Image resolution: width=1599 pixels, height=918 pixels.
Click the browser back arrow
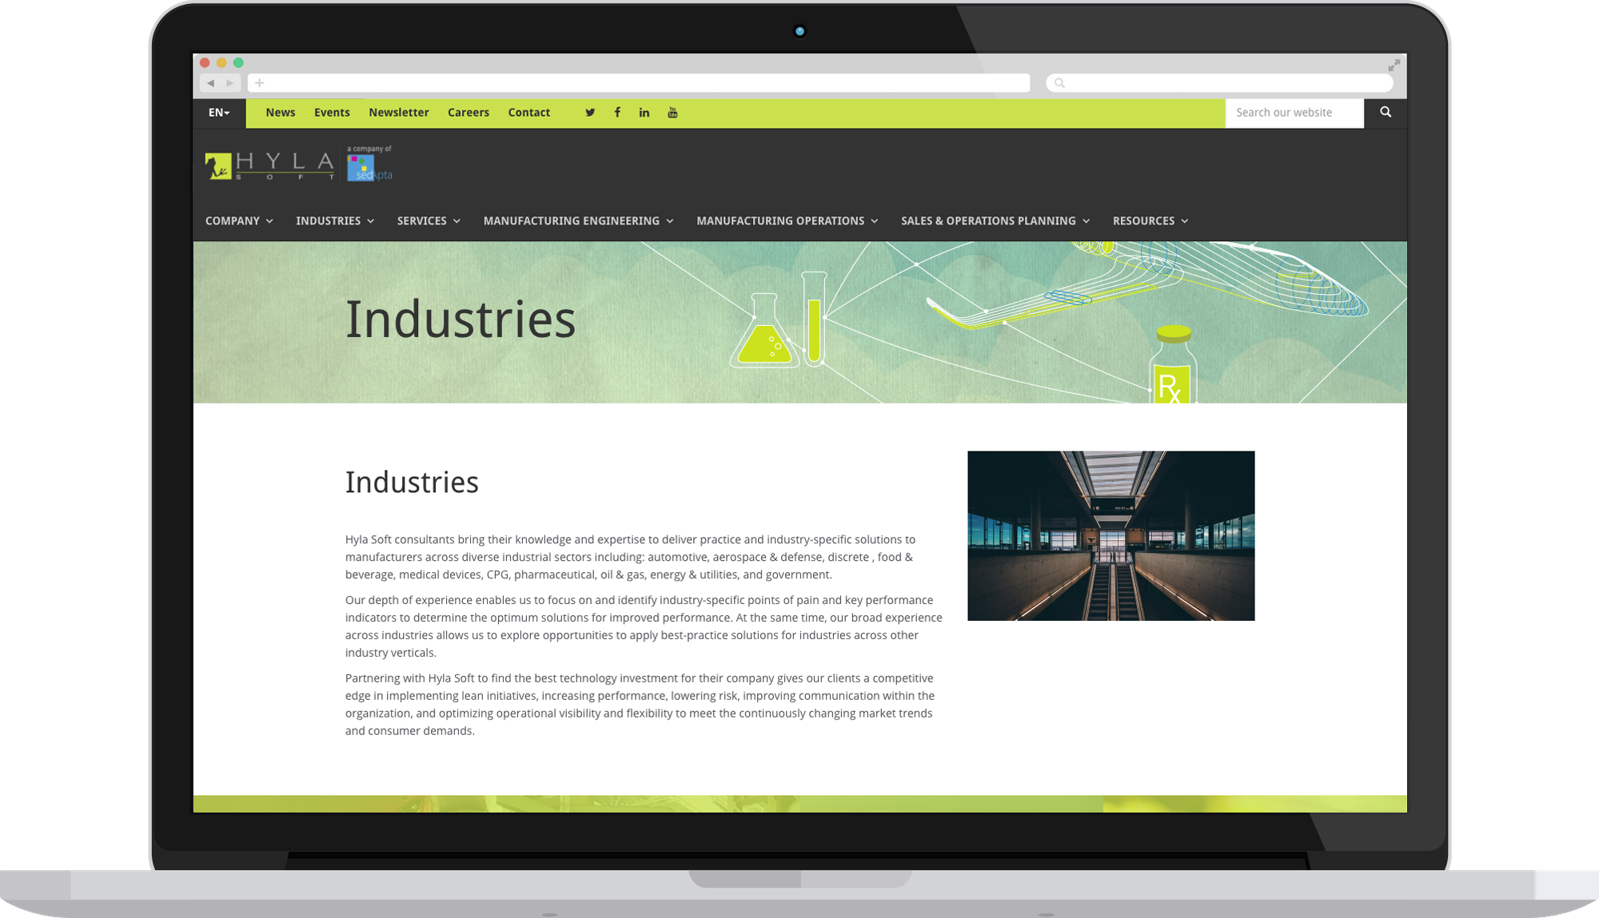[x=210, y=83]
